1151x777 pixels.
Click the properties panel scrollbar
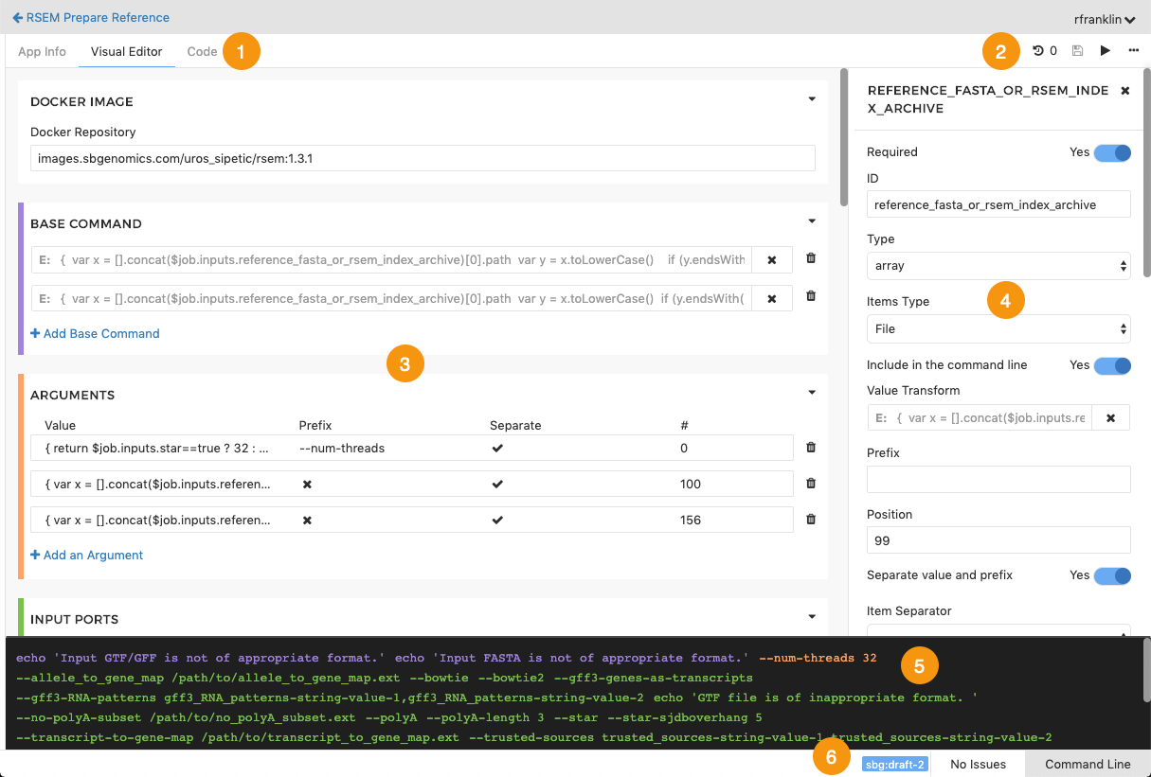click(1146, 170)
